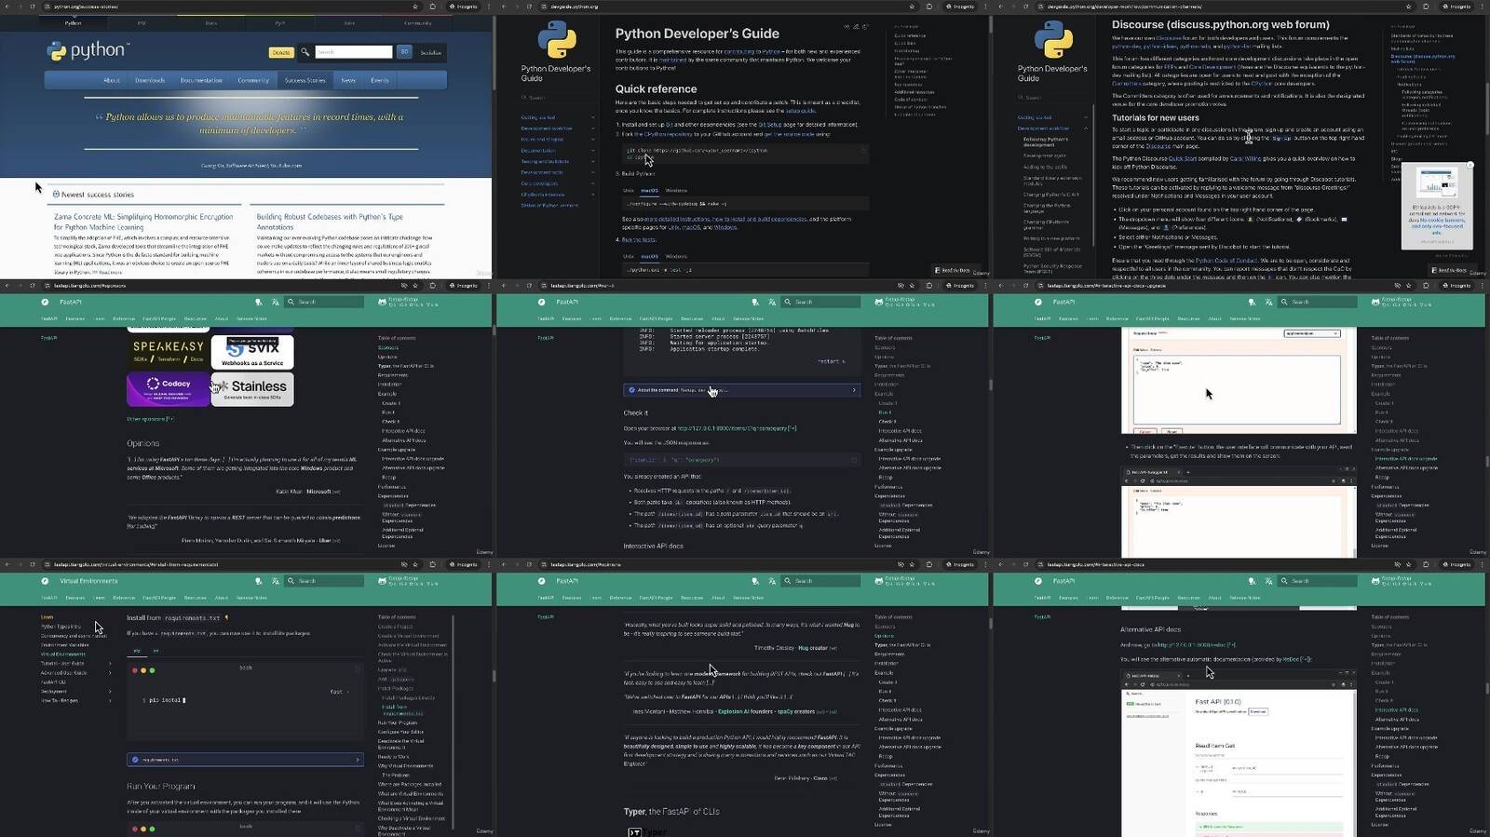Image resolution: width=1490 pixels, height=837 pixels.
Task: Open Building Robust Codebases with Python's Type Annotations story
Action: coord(330,222)
